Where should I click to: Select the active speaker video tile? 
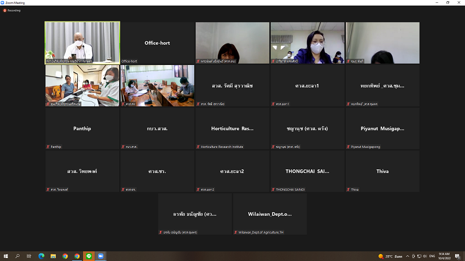[83, 42]
